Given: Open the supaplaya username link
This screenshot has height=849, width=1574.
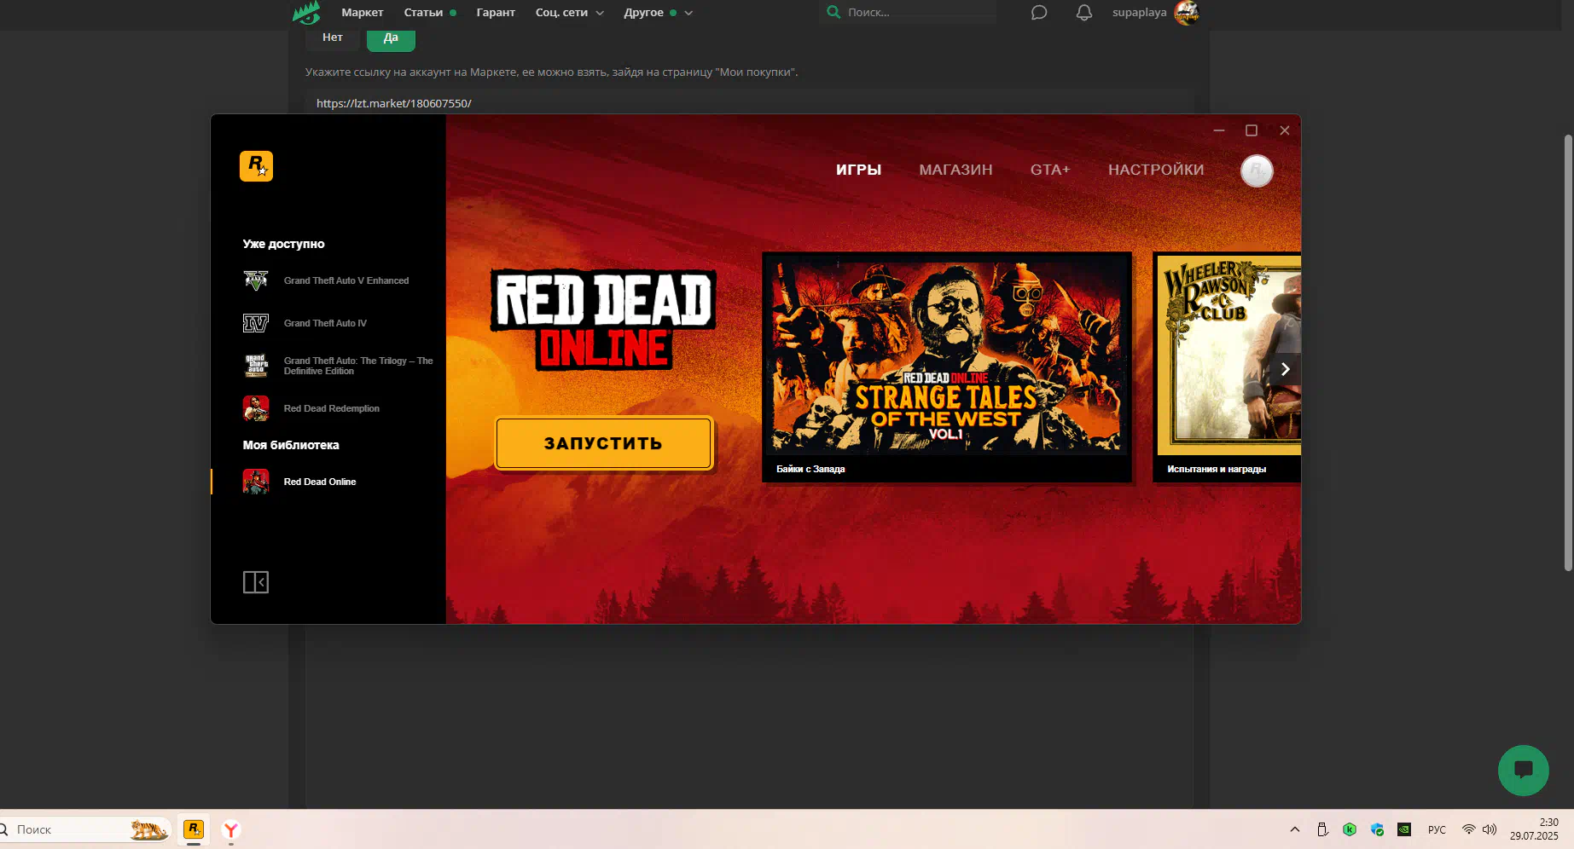Looking at the screenshot, I should pyautogui.click(x=1139, y=13).
